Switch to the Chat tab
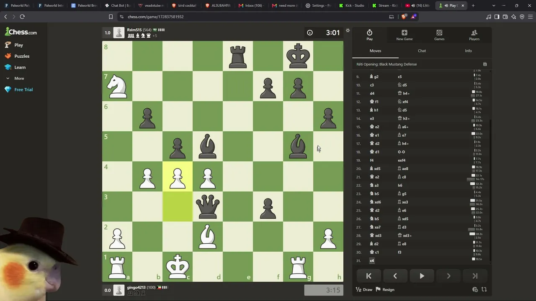Image resolution: width=536 pixels, height=301 pixels. coord(422,51)
